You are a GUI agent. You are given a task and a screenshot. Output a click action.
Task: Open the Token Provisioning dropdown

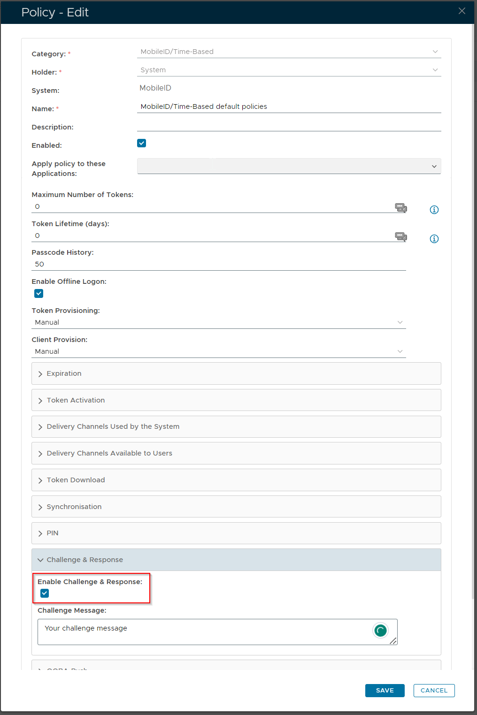click(x=218, y=322)
